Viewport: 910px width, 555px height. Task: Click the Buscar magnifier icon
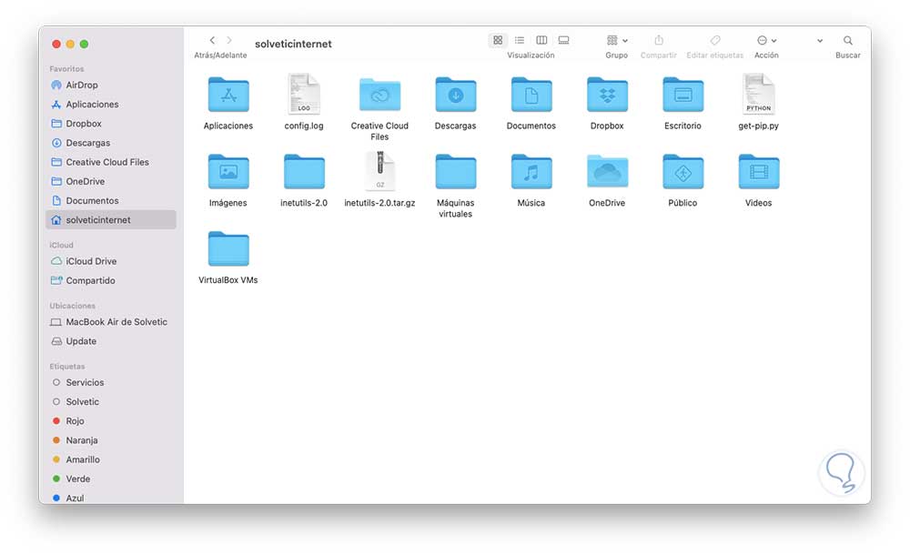(x=848, y=40)
